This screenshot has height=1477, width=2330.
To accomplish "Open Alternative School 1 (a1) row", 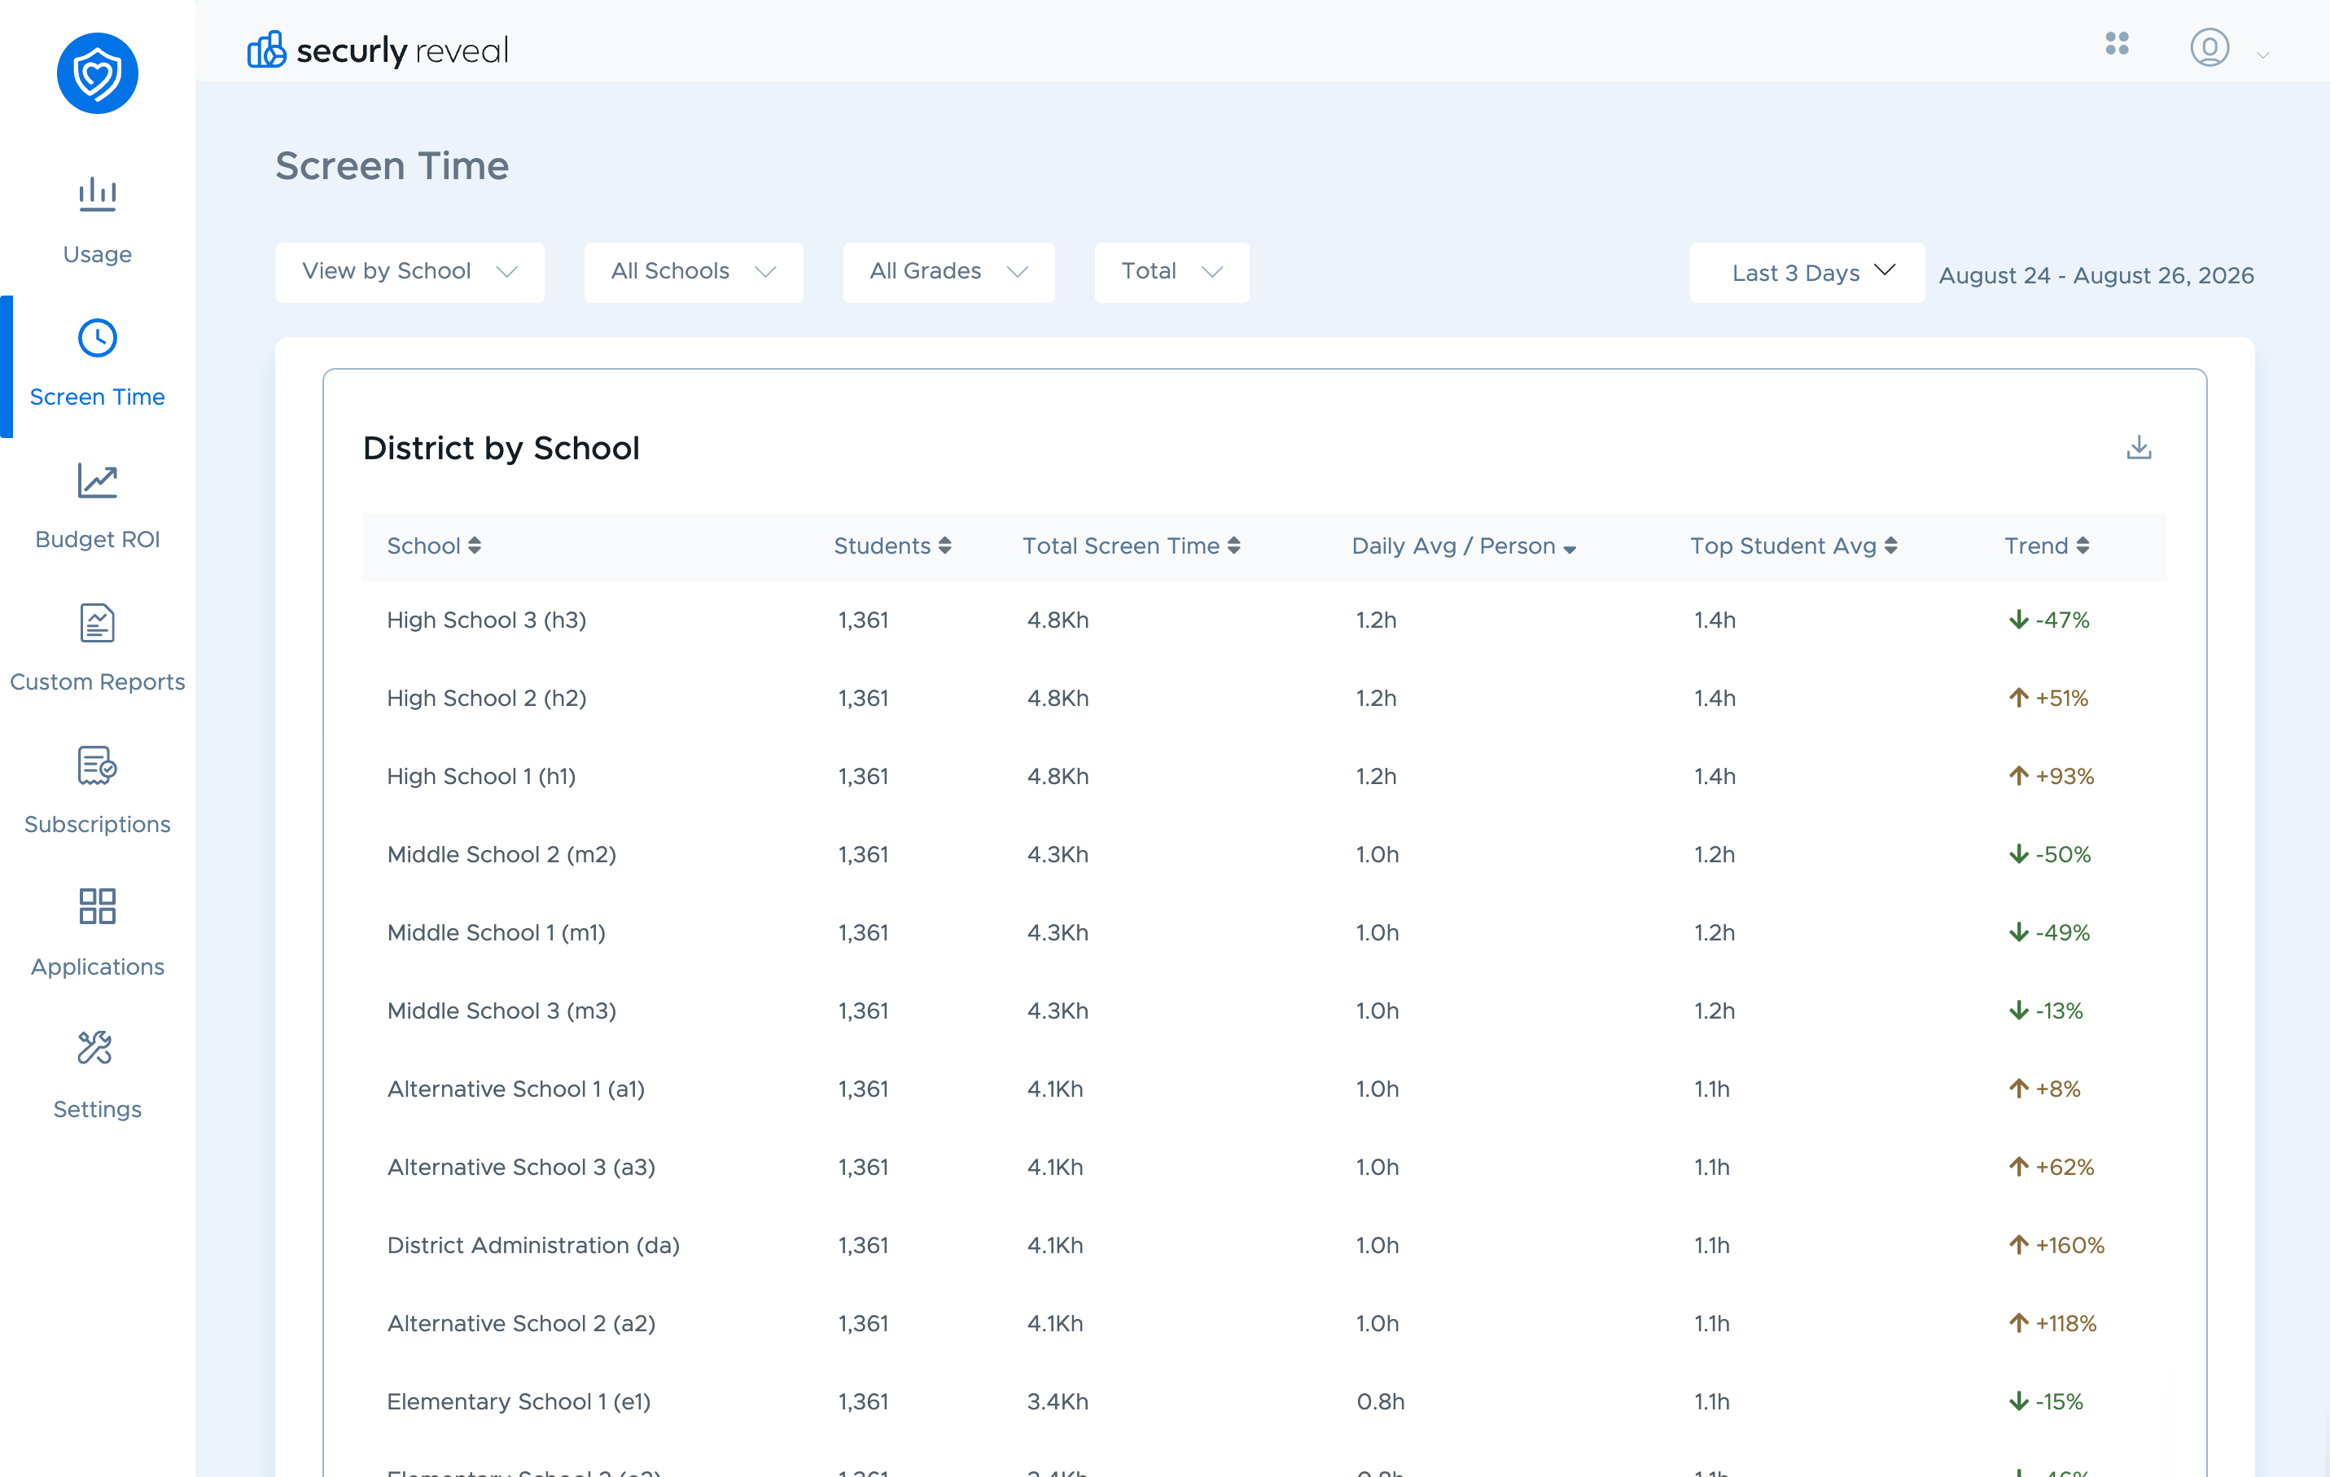I will (1264, 1089).
